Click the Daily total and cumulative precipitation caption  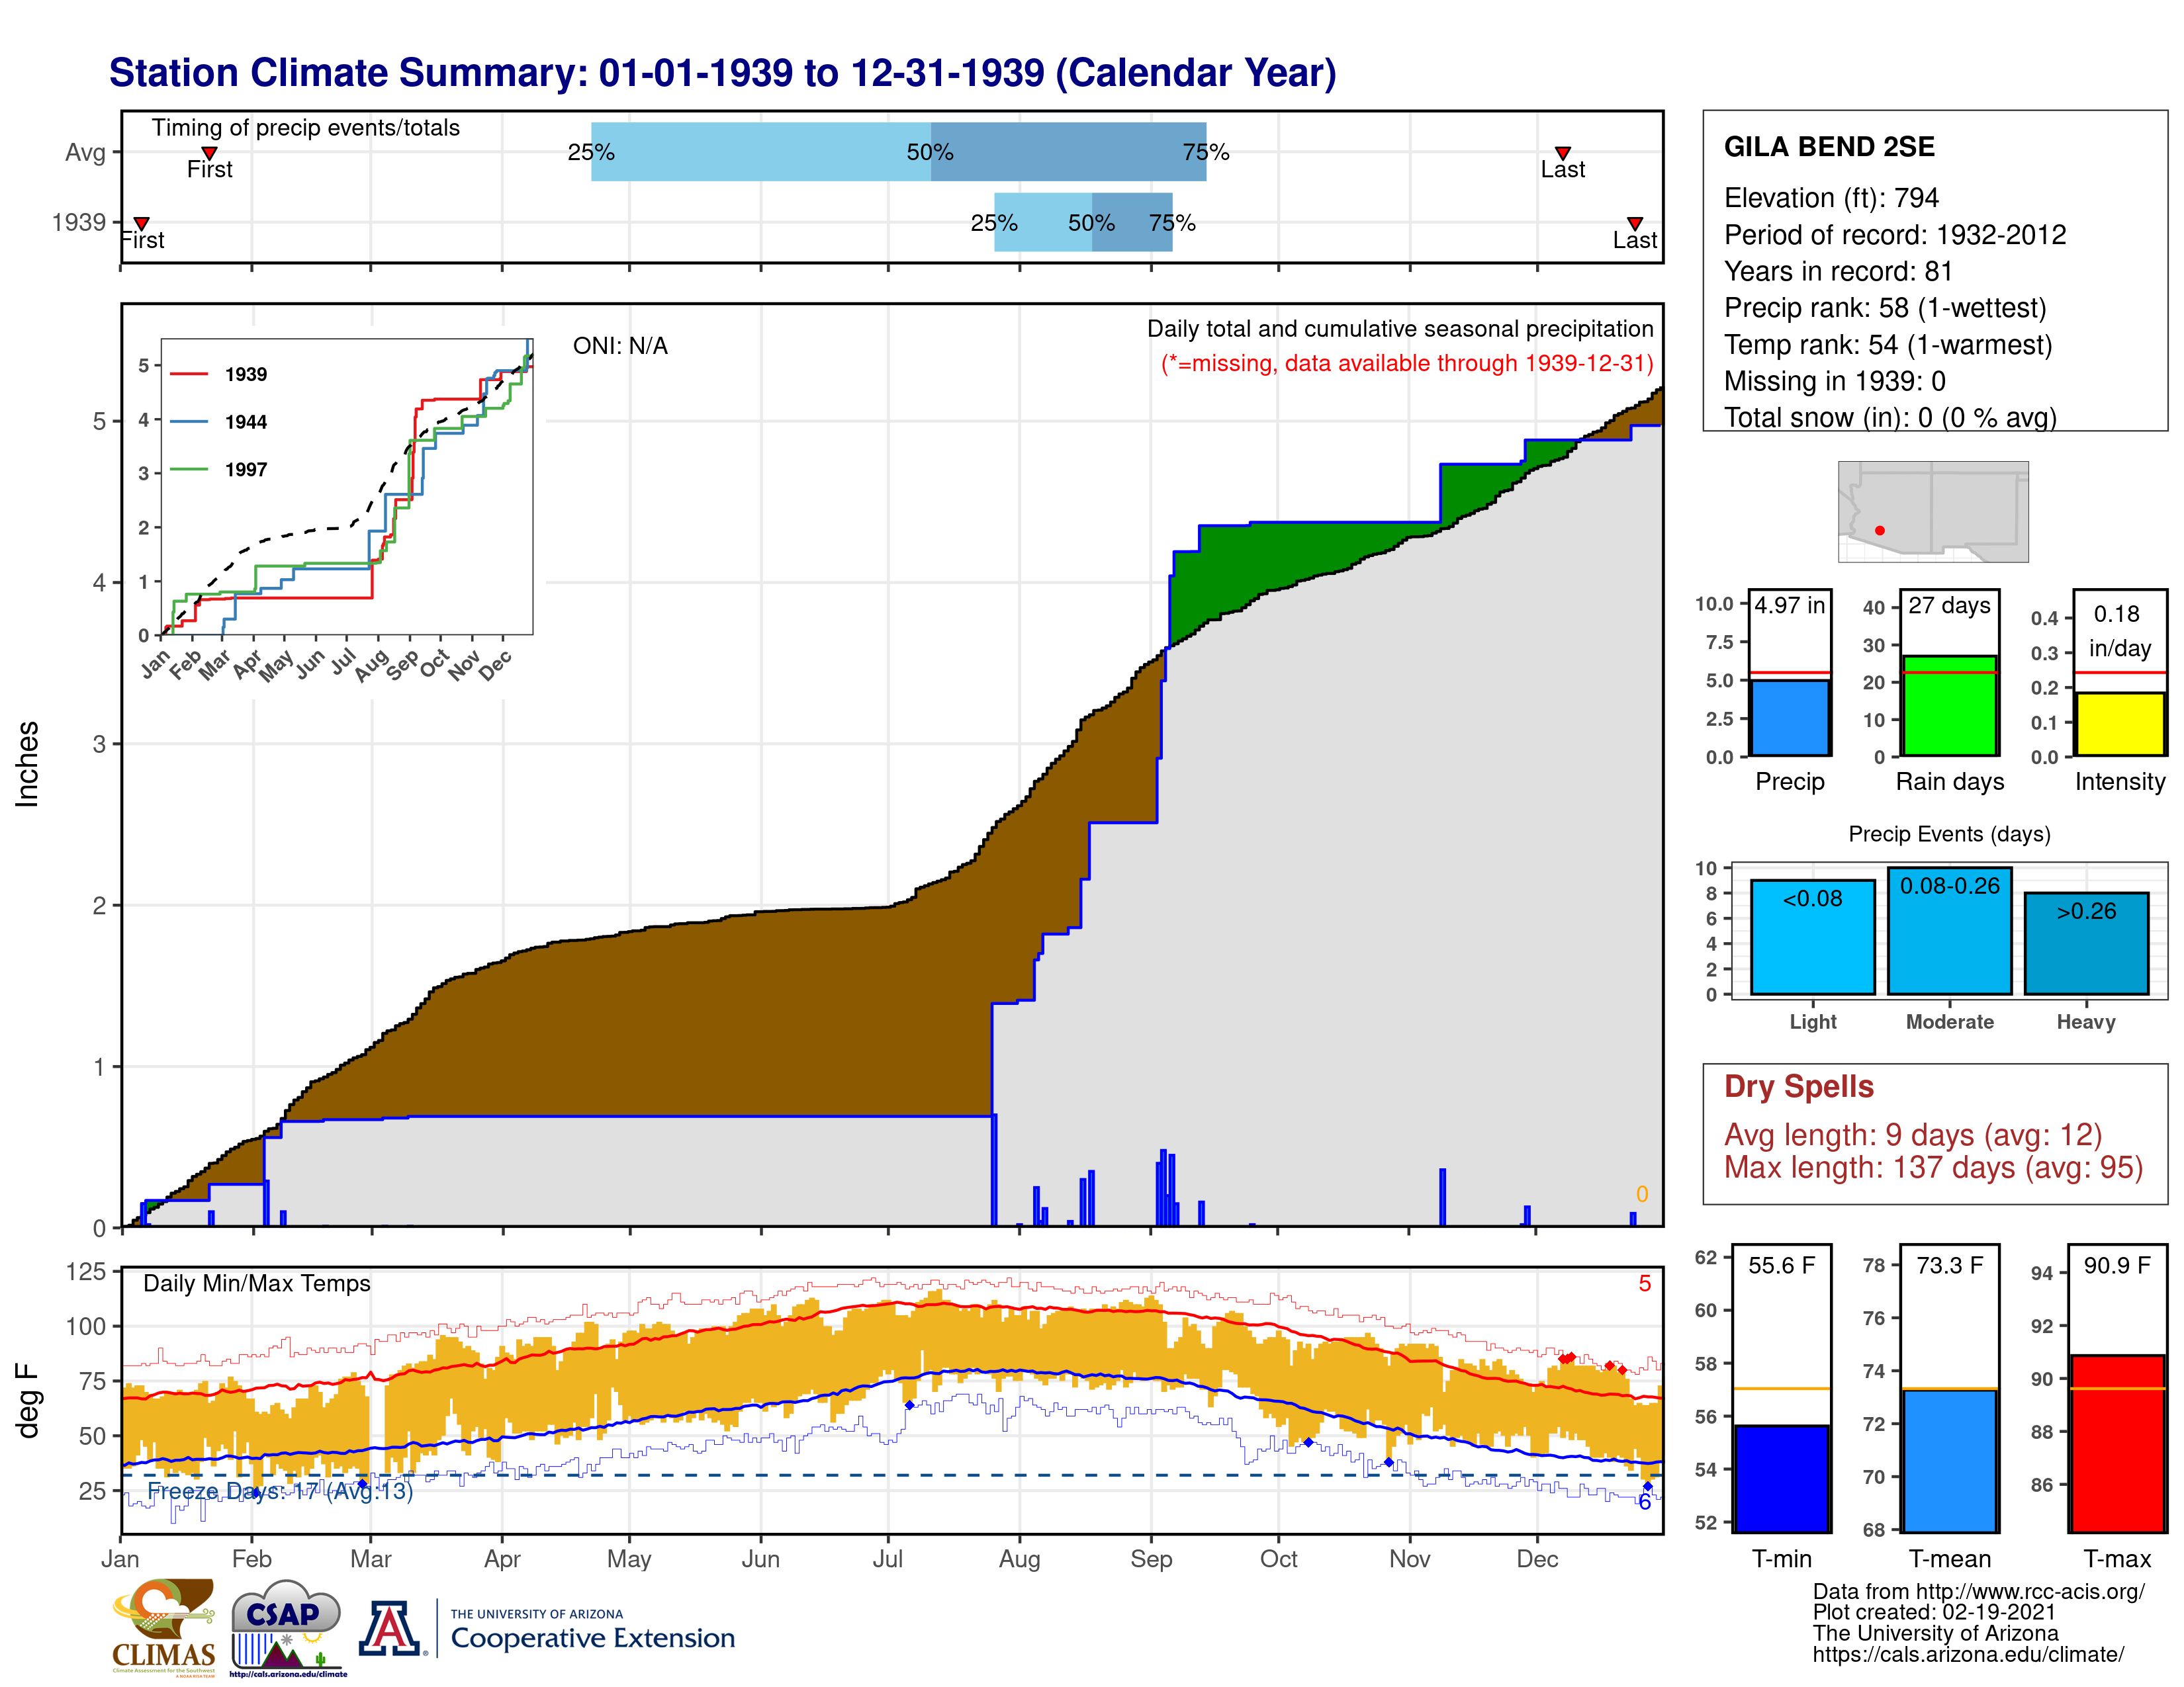(x=1400, y=329)
